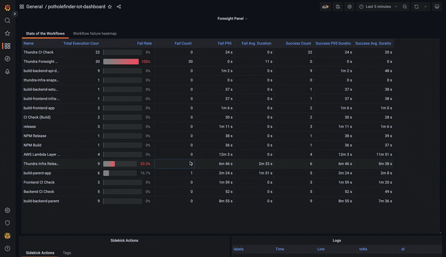Sort by the Fail Rate column header

(x=144, y=43)
